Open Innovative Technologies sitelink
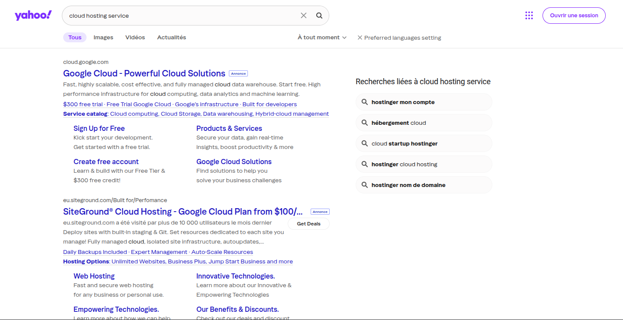Viewport: 623px width, 320px height. (236, 276)
